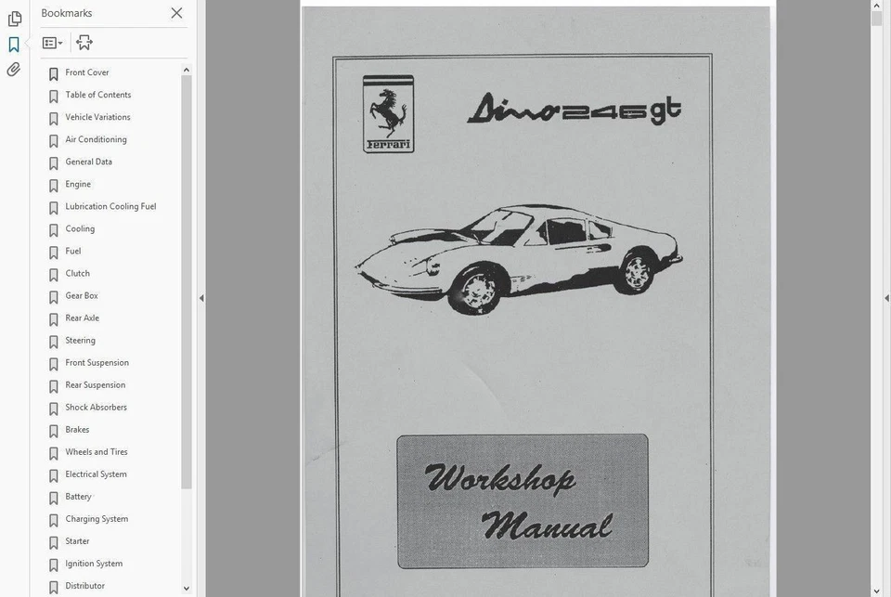
Task: Close the Bookmarks panel
Action: pos(176,13)
